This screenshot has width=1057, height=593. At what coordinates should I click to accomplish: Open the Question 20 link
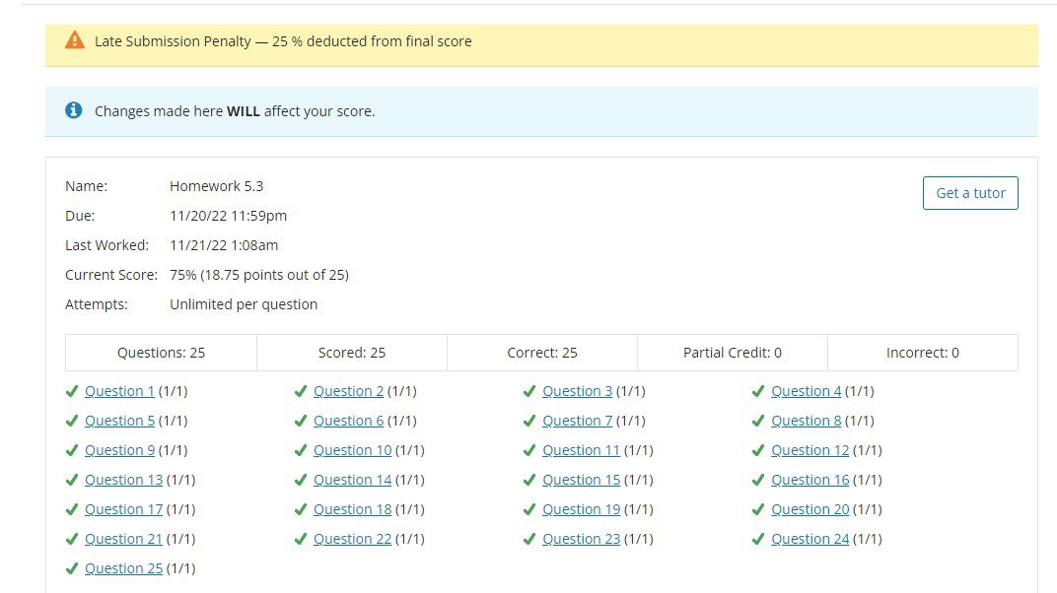point(810,509)
